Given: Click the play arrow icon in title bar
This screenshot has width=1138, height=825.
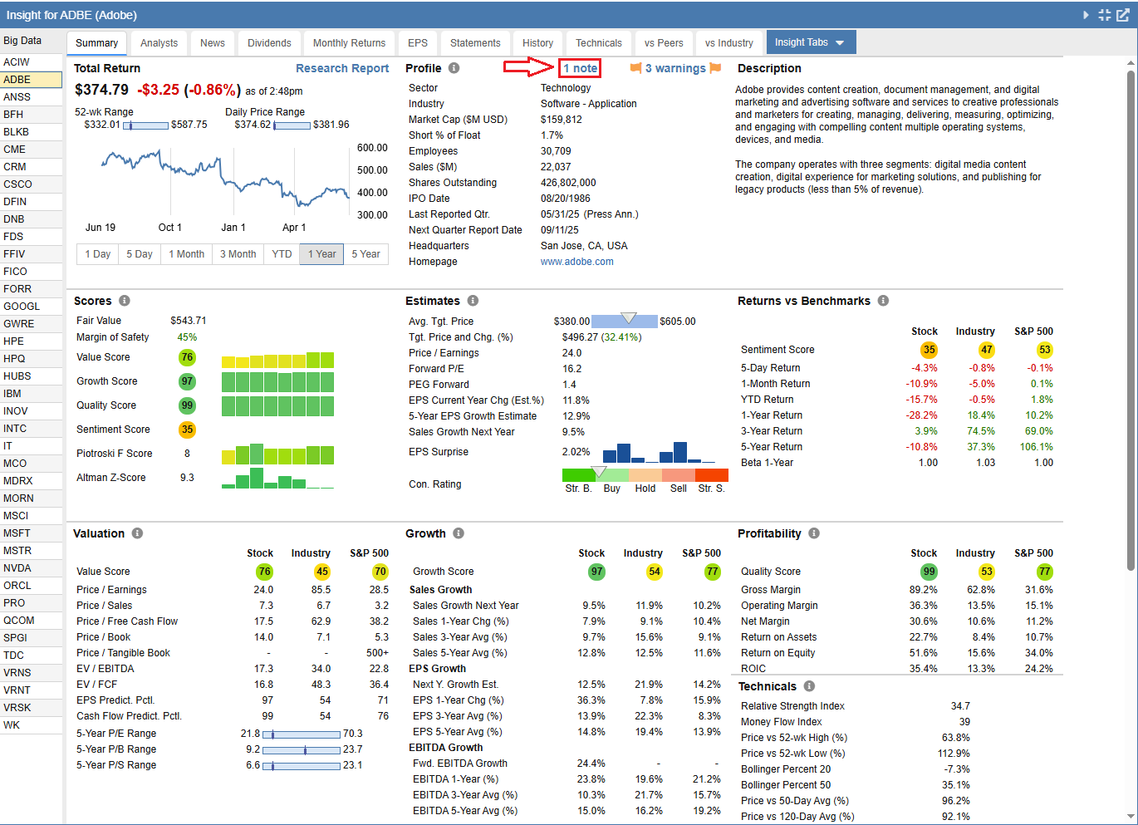Looking at the screenshot, I should coord(1086,15).
